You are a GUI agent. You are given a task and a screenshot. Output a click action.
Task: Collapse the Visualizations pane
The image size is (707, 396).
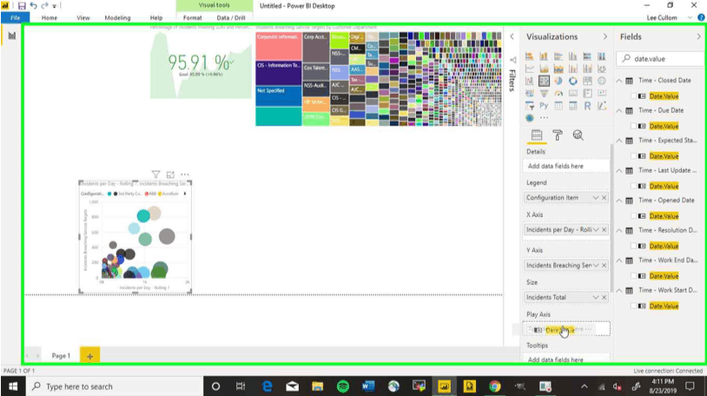(x=605, y=36)
